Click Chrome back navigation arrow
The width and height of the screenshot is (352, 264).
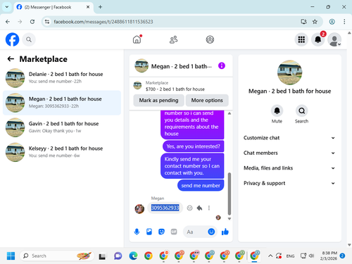pyautogui.click(x=8, y=22)
